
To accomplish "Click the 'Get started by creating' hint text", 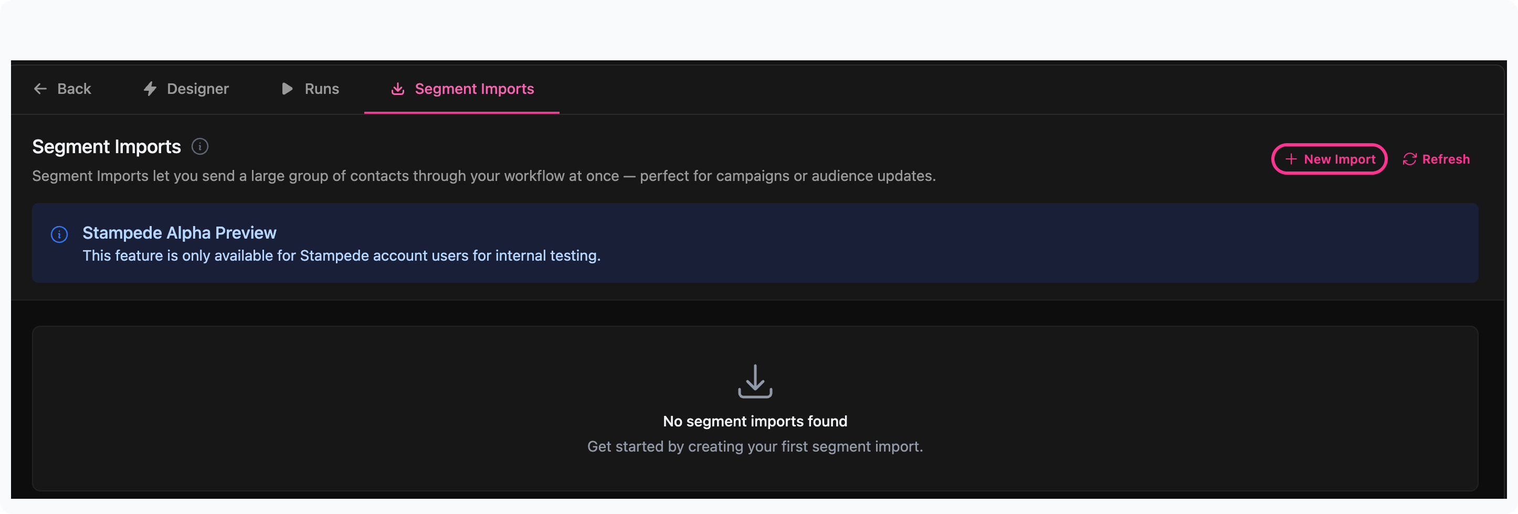I will pyautogui.click(x=755, y=446).
